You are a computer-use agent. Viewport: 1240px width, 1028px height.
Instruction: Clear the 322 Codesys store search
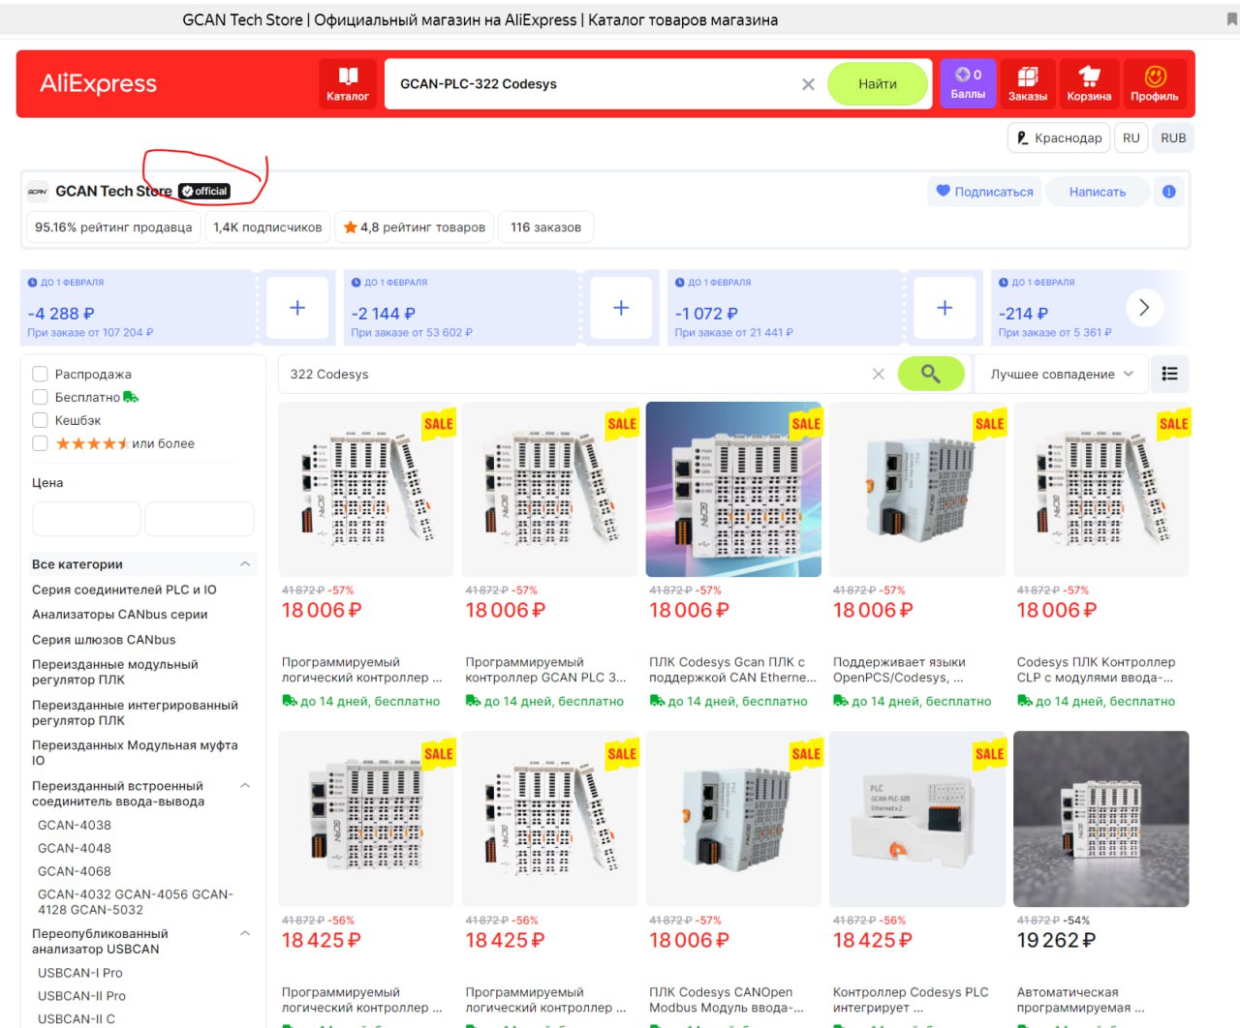click(x=879, y=375)
